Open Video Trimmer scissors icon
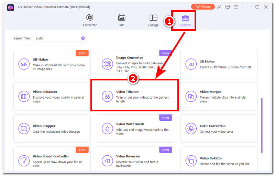The height and width of the screenshot is (176, 275). click(107, 96)
